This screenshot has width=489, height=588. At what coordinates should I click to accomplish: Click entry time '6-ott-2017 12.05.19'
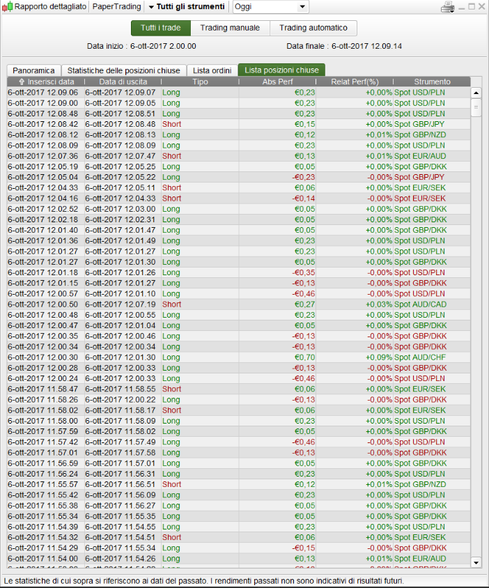coord(42,167)
